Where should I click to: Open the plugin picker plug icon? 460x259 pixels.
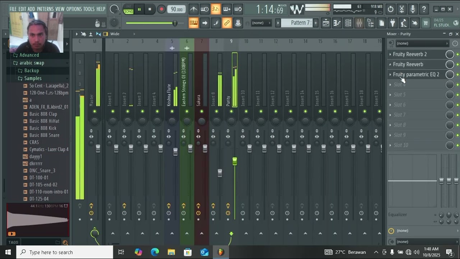(393, 23)
